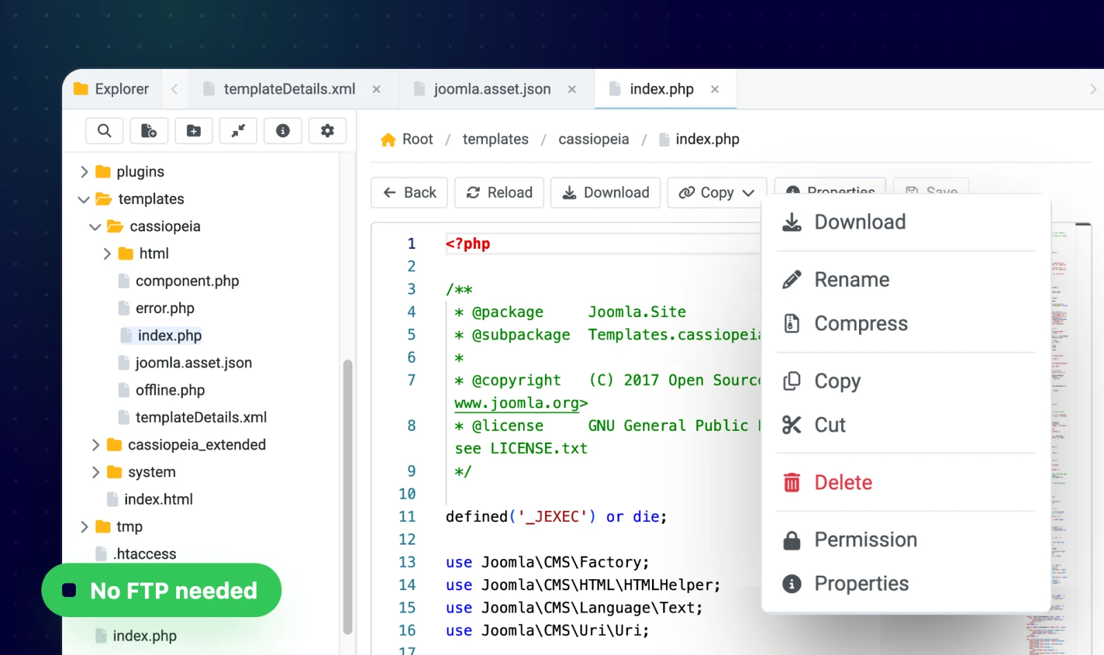Choose Permission in the context menu
This screenshot has height=655, width=1104.
(906, 540)
